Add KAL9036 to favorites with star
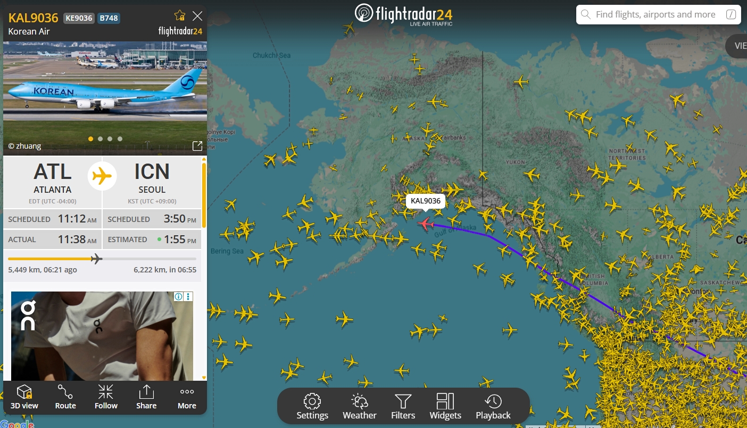This screenshot has height=428, width=747. (180, 15)
